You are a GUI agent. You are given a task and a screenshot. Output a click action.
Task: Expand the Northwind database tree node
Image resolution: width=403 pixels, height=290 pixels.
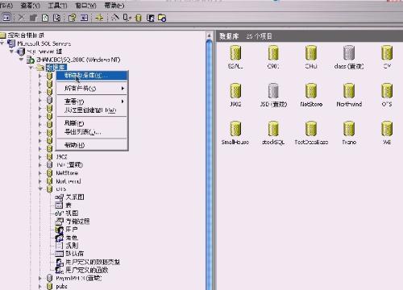40,181
